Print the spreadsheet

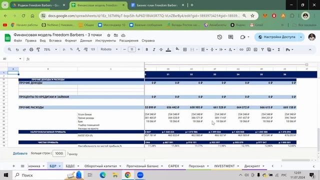point(31,49)
